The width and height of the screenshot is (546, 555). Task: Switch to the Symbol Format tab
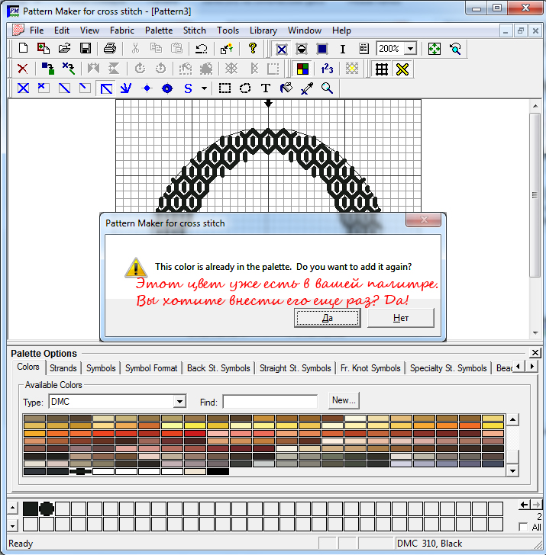click(151, 368)
